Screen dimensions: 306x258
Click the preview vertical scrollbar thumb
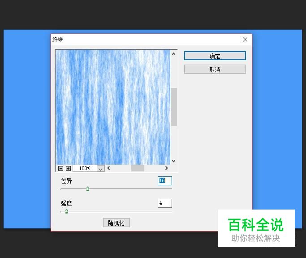[174, 107]
